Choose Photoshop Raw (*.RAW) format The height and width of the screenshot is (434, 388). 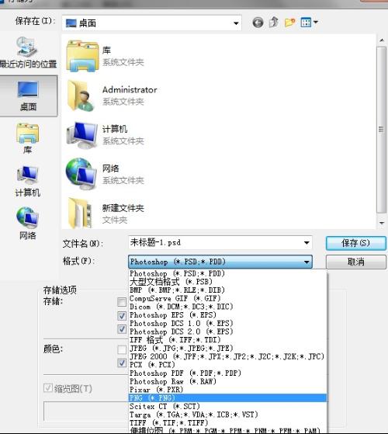point(227,381)
